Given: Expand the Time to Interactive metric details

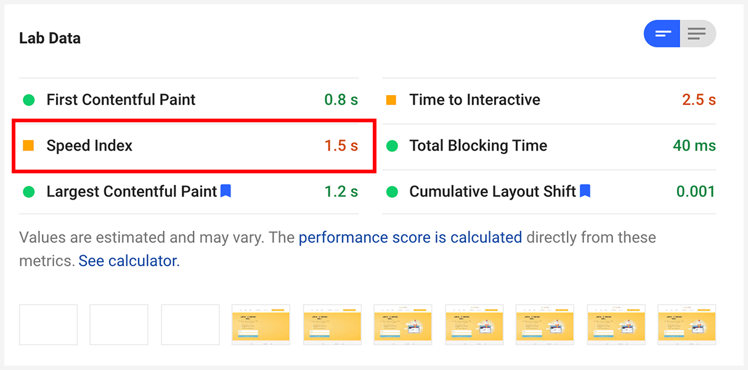Looking at the screenshot, I should (474, 100).
